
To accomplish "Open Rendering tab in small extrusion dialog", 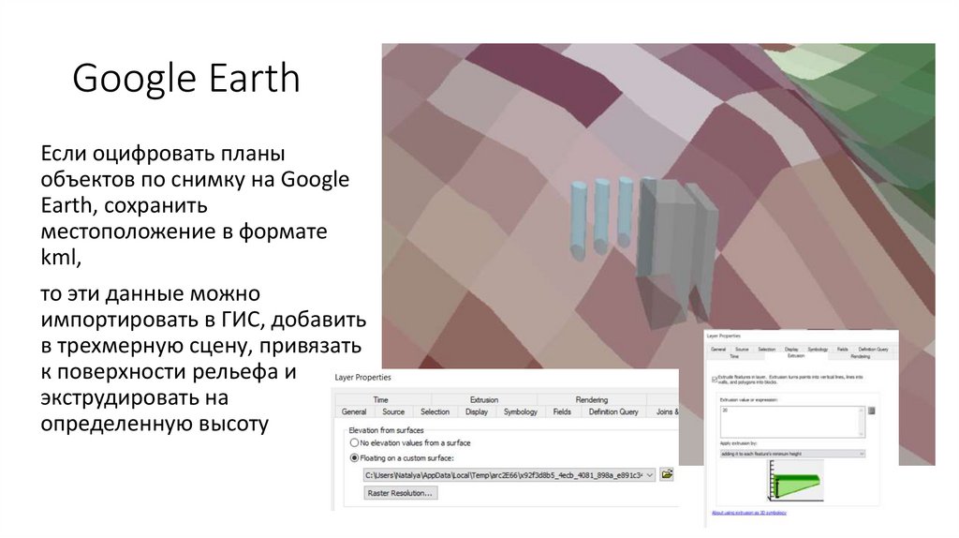I will (x=860, y=356).
